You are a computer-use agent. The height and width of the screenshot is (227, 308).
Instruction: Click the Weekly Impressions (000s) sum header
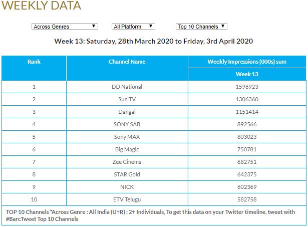click(x=247, y=62)
